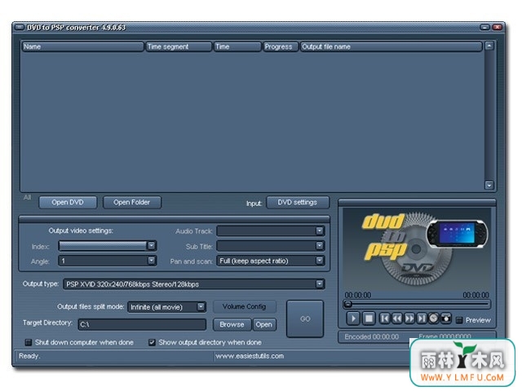Minimize the DVD to PSP converter window
Screen dimensions: 522x391
[484, 27]
